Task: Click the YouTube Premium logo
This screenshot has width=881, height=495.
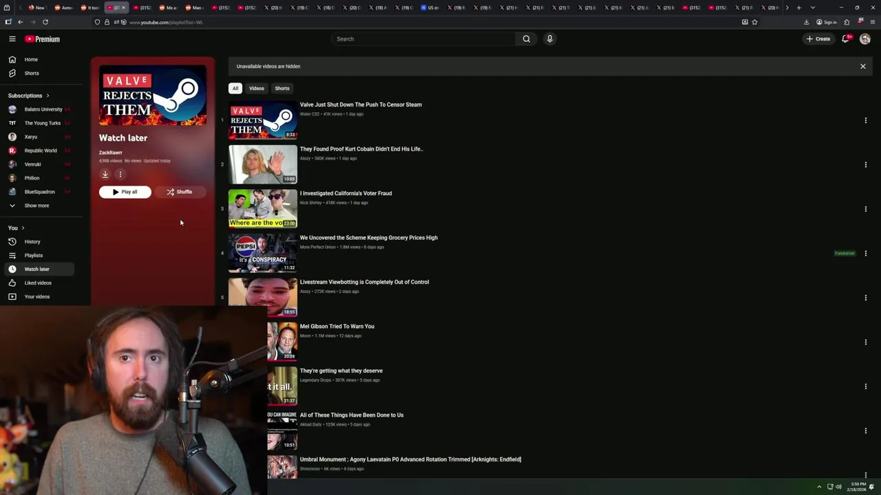Action: pos(43,39)
